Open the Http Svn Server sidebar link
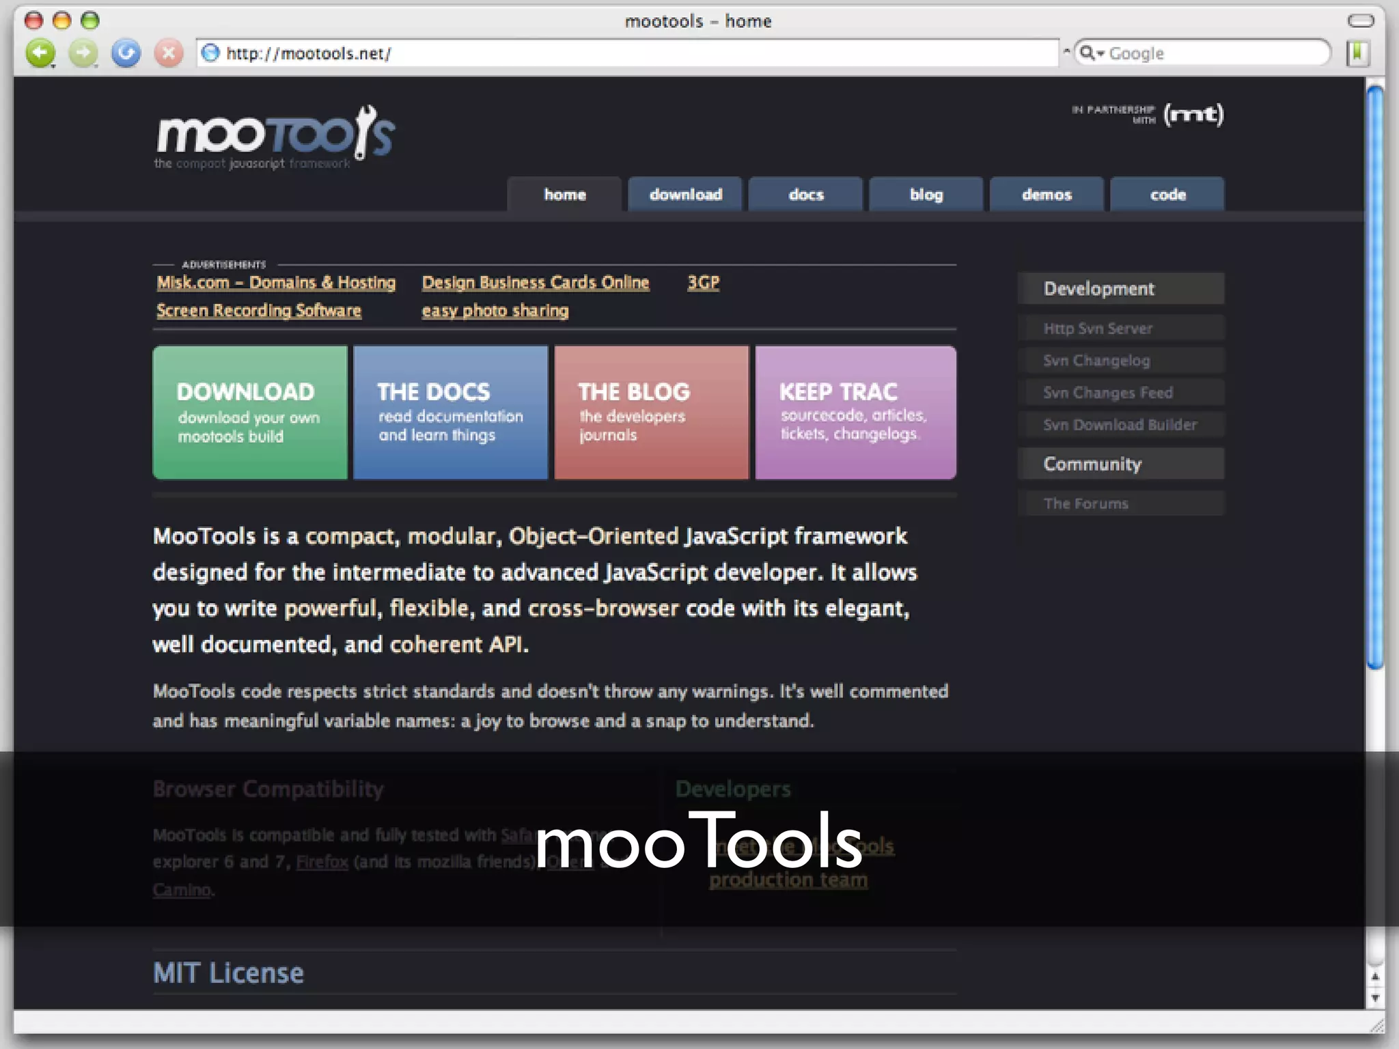Screen dimensions: 1399x1049 pos(1121,328)
